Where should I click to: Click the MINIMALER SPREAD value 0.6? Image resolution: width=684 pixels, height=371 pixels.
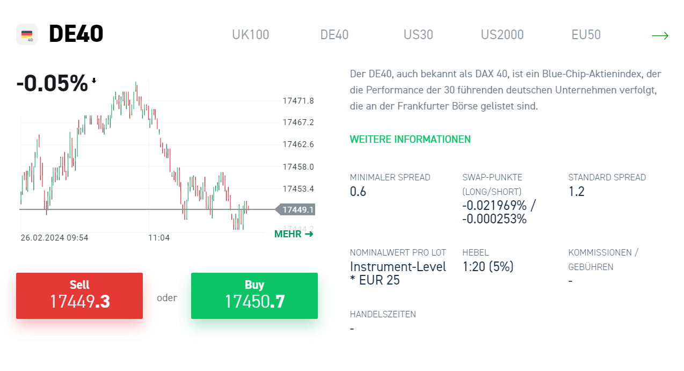(x=357, y=191)
